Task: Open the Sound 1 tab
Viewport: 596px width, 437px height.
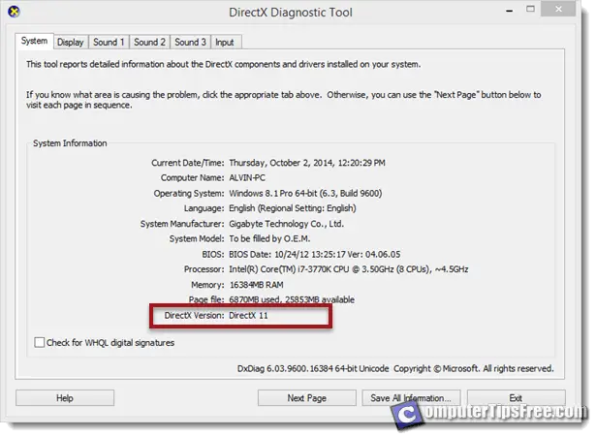Action: [109, 43]
